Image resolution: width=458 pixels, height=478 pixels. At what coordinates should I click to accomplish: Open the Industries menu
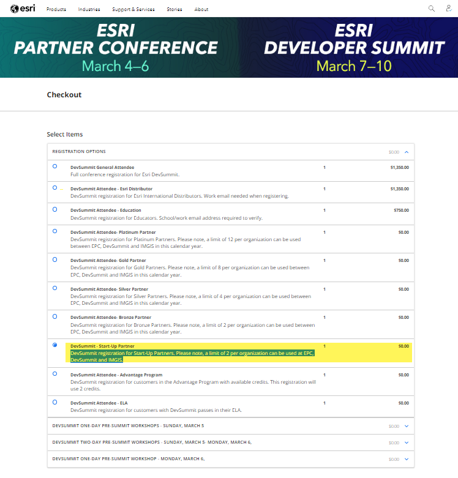tap(89, 9)
